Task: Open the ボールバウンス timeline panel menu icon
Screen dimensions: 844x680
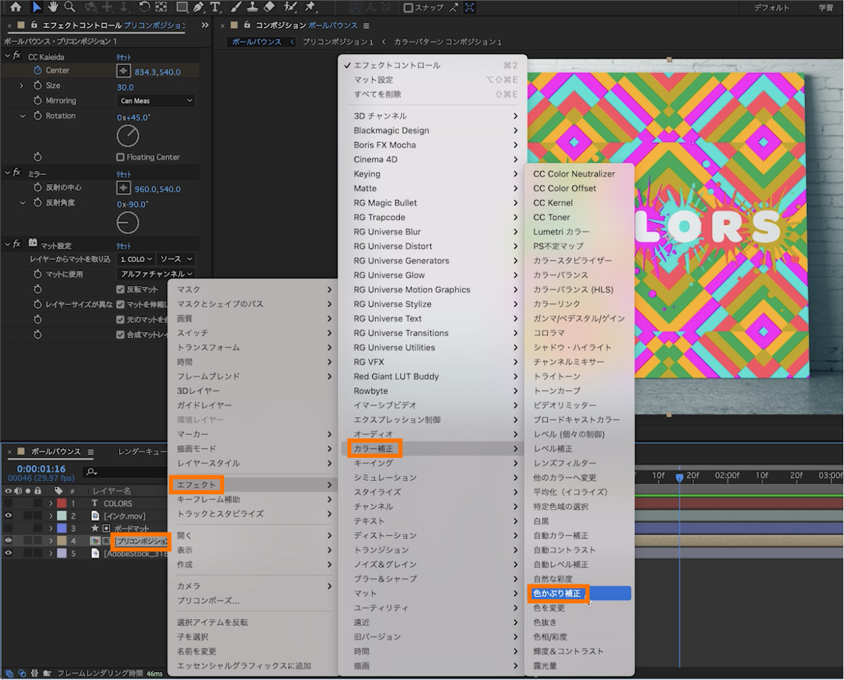Action: (90, 452)
